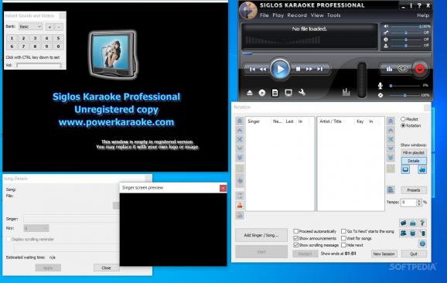The image size is (447, 283).
Task: Start playback with the big Play button
Action: pos(280,70)
